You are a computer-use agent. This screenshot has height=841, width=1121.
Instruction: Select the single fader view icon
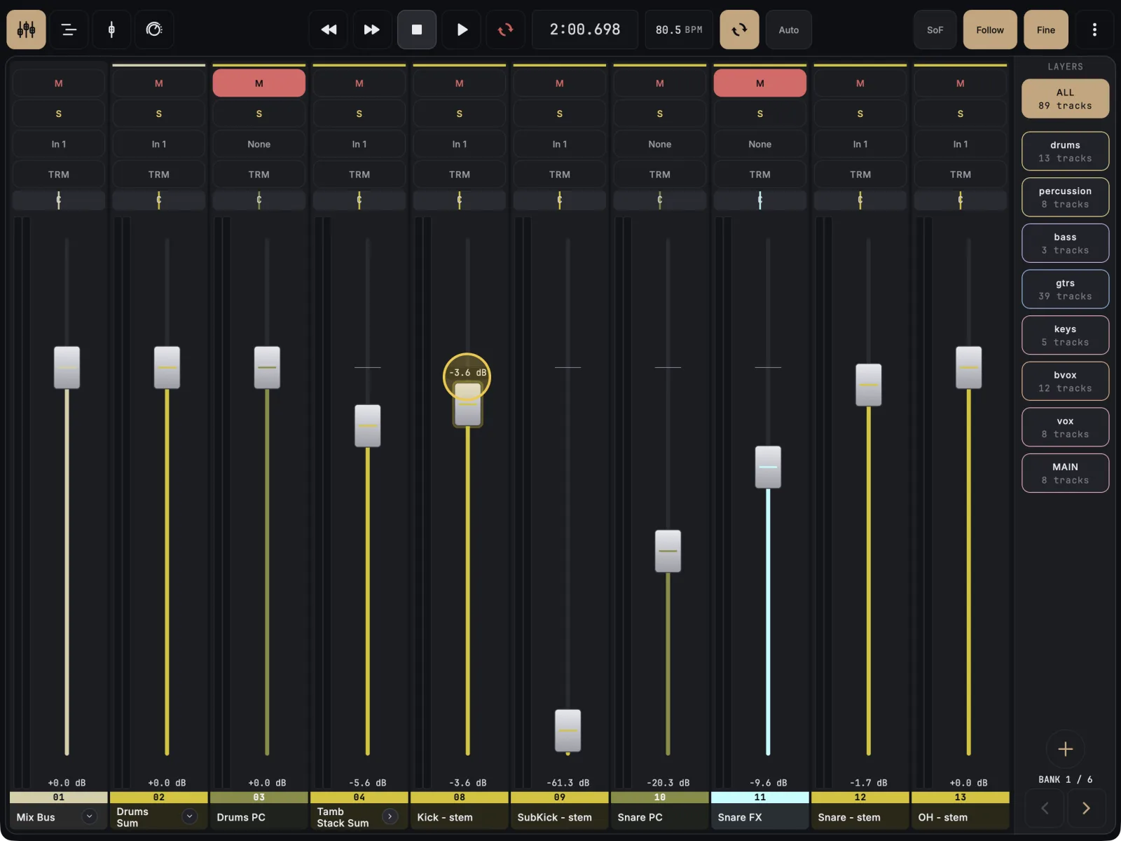click(111, 29)
